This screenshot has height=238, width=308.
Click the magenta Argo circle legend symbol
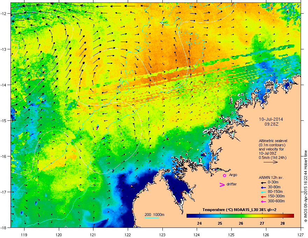[x=224, y=175]
